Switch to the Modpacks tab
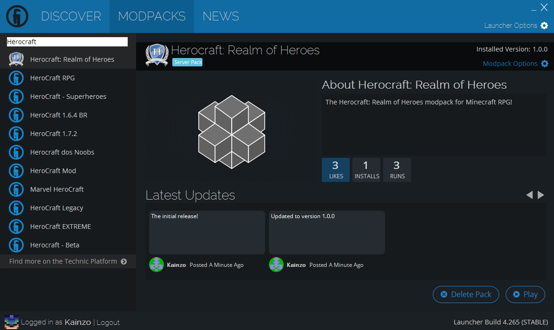 coord(152,16)
